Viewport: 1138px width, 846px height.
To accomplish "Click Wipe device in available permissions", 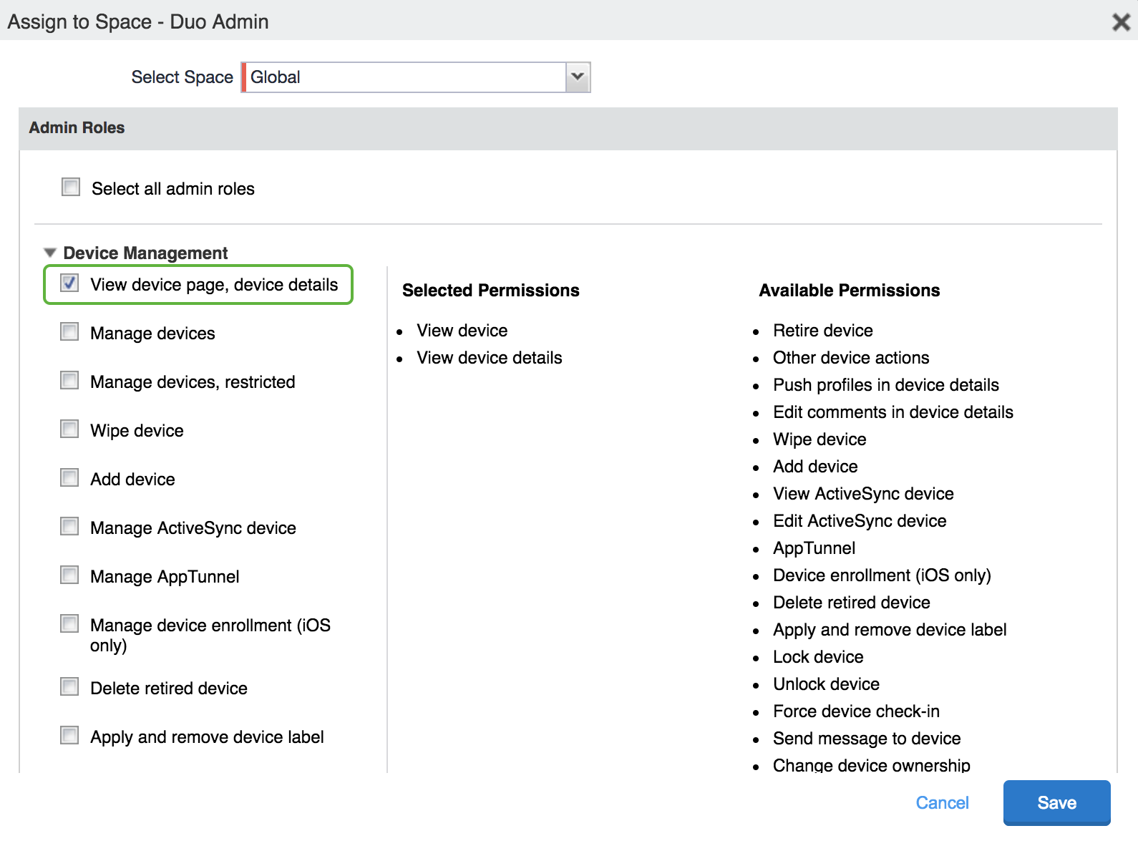I will click(x=819, y=439).
